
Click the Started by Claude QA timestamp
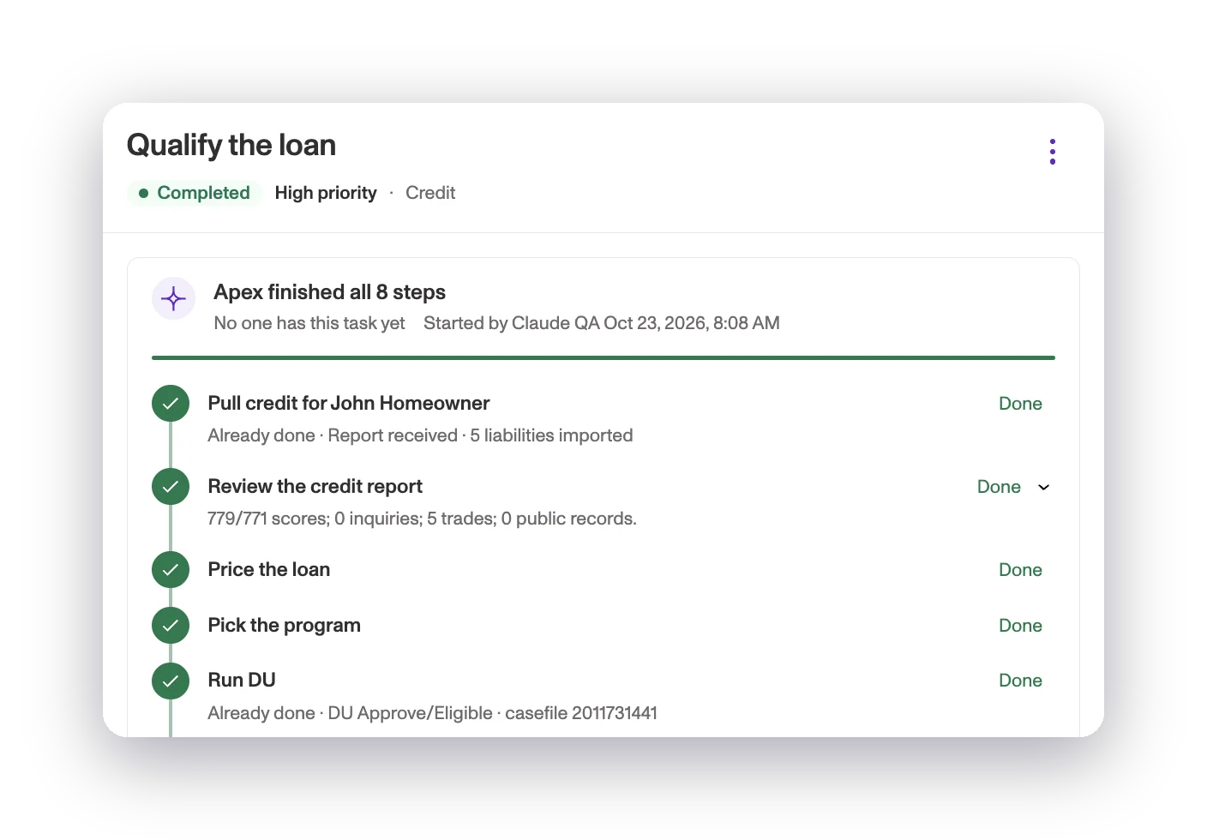click(x=602, y=323)
